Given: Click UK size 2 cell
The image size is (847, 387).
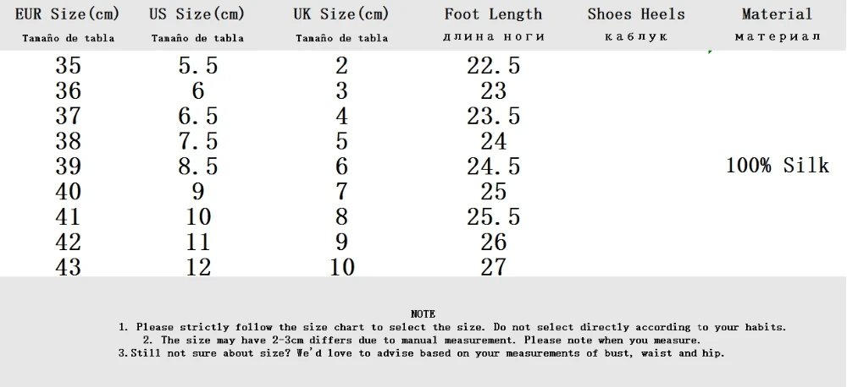Looking at the screenshot, I should pyautogui.click(x=341, y=65).
